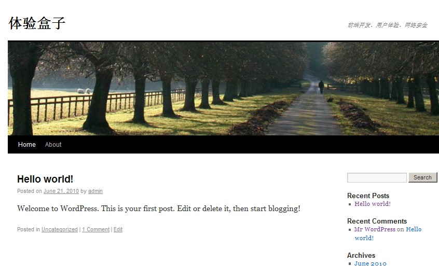Screen dimensions: 439x278
Task: Open the June 2010 archive link
Action: (370, 263)
